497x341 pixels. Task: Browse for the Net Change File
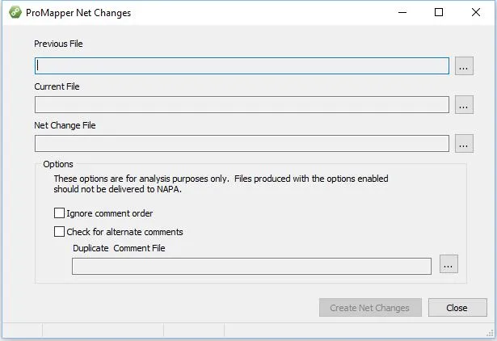[x=464, y=144]
